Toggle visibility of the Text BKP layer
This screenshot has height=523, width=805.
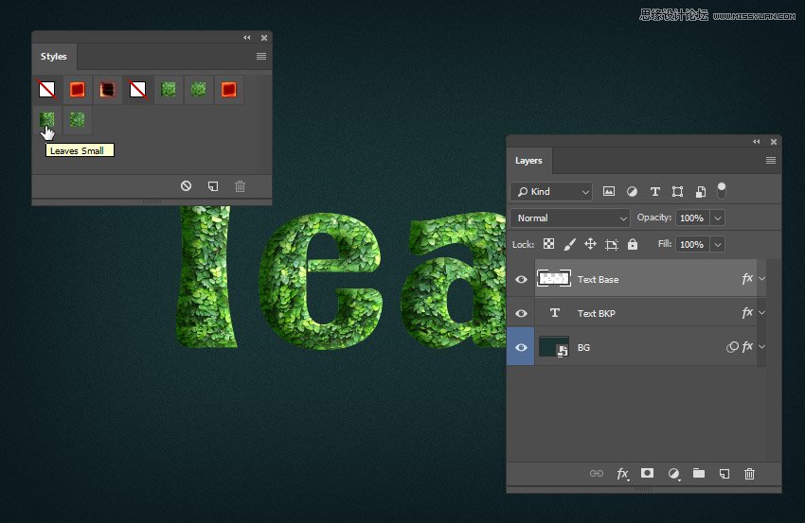pos(521,313)
